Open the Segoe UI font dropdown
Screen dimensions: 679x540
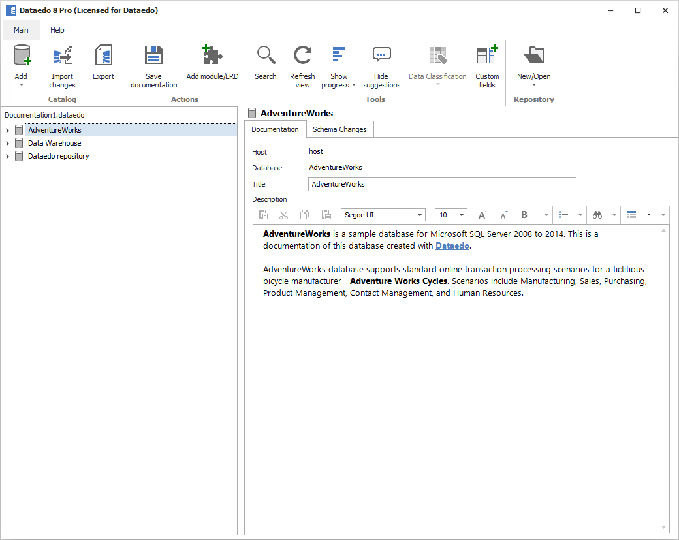[x=419, y=215]
